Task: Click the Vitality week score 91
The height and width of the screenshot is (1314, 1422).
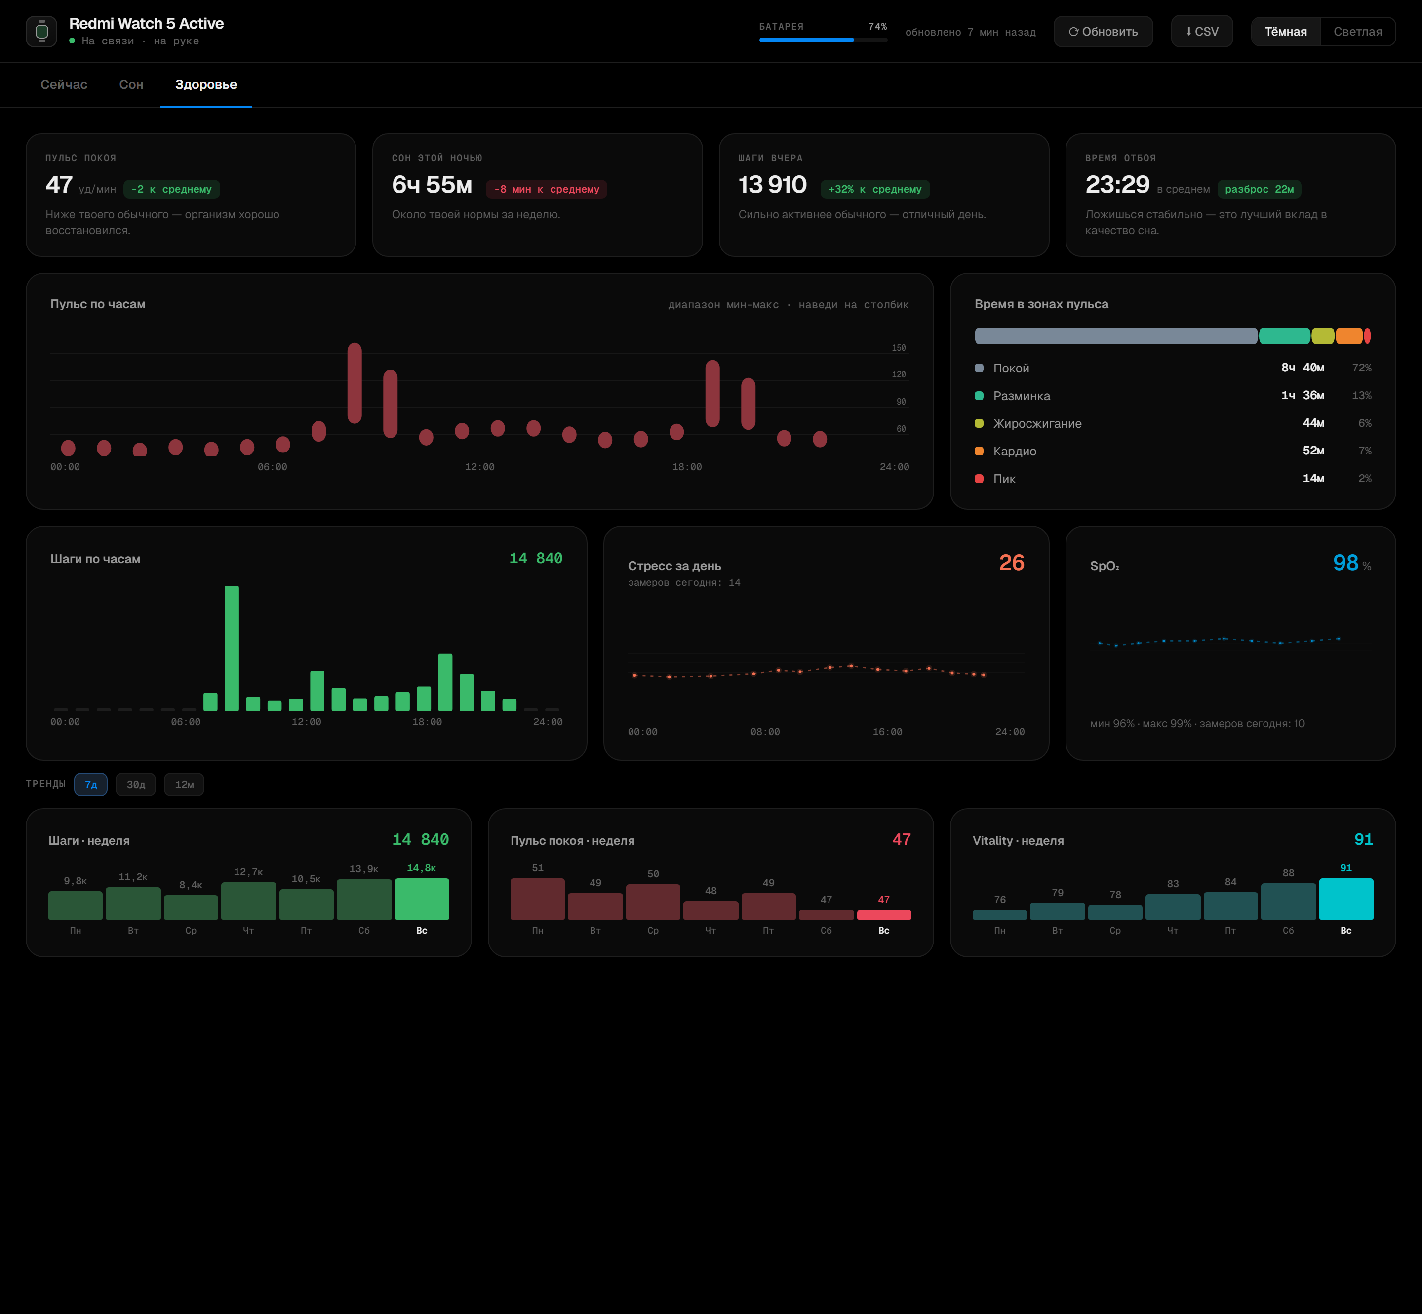Action: (1364, 839)
